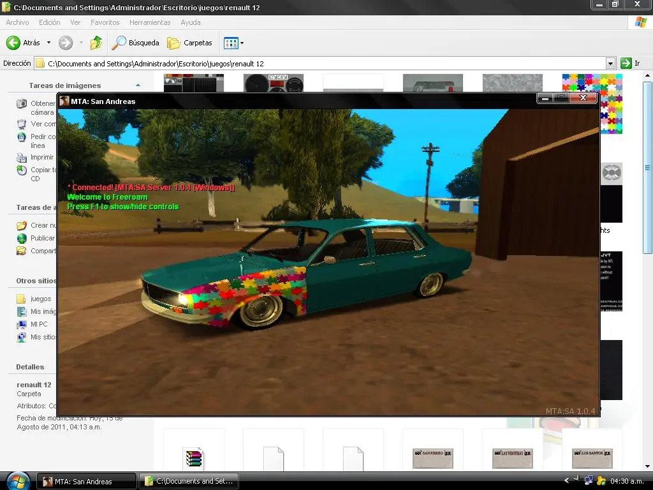Image resolution: width=653 pixels, height=490 pixels.
Task: Click the Pedir copias en línea icon
Action: 22,137
